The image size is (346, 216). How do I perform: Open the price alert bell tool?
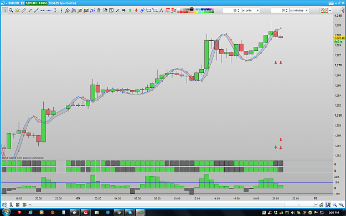coord(17,10)
